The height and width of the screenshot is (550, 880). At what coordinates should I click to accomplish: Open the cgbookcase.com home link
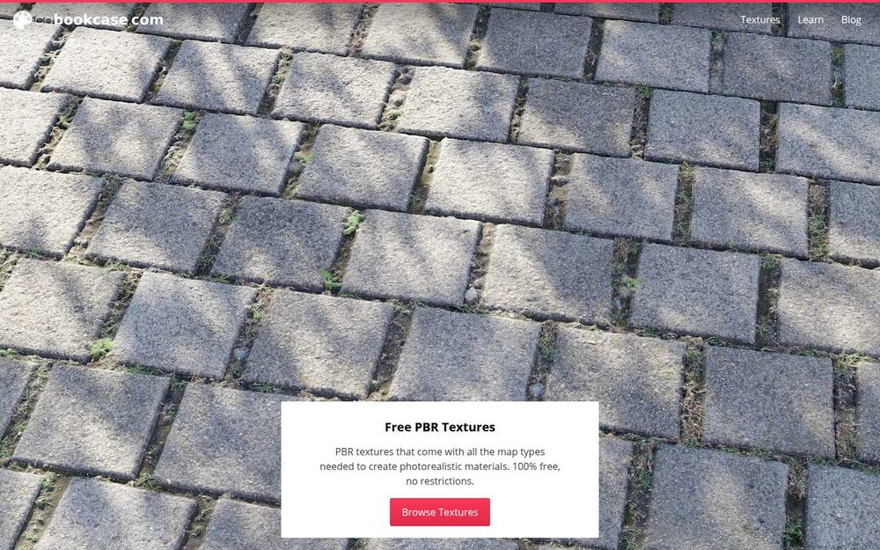coord(88,19)
